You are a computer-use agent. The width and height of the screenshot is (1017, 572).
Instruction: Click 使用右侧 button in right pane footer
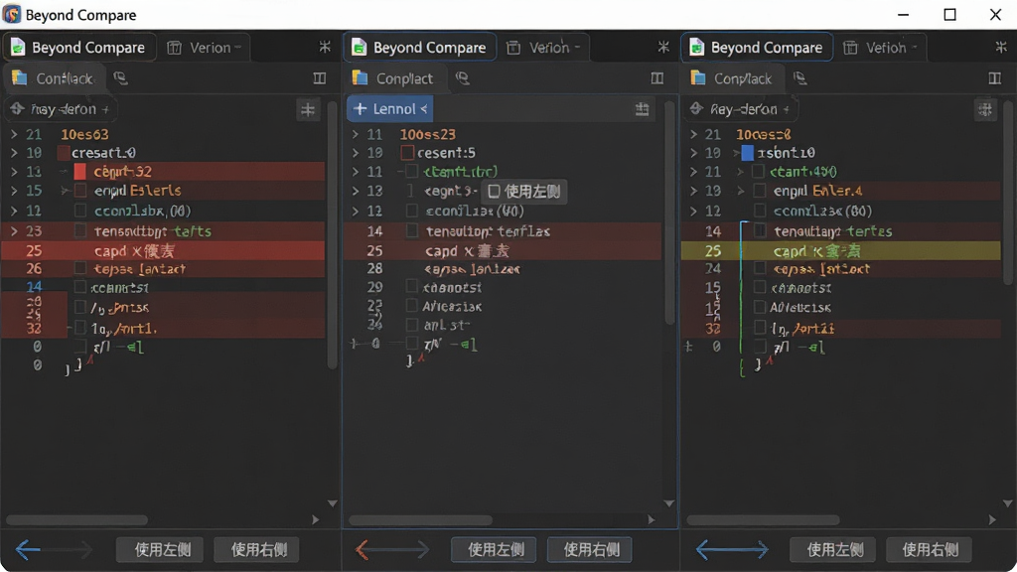(929, 550)
